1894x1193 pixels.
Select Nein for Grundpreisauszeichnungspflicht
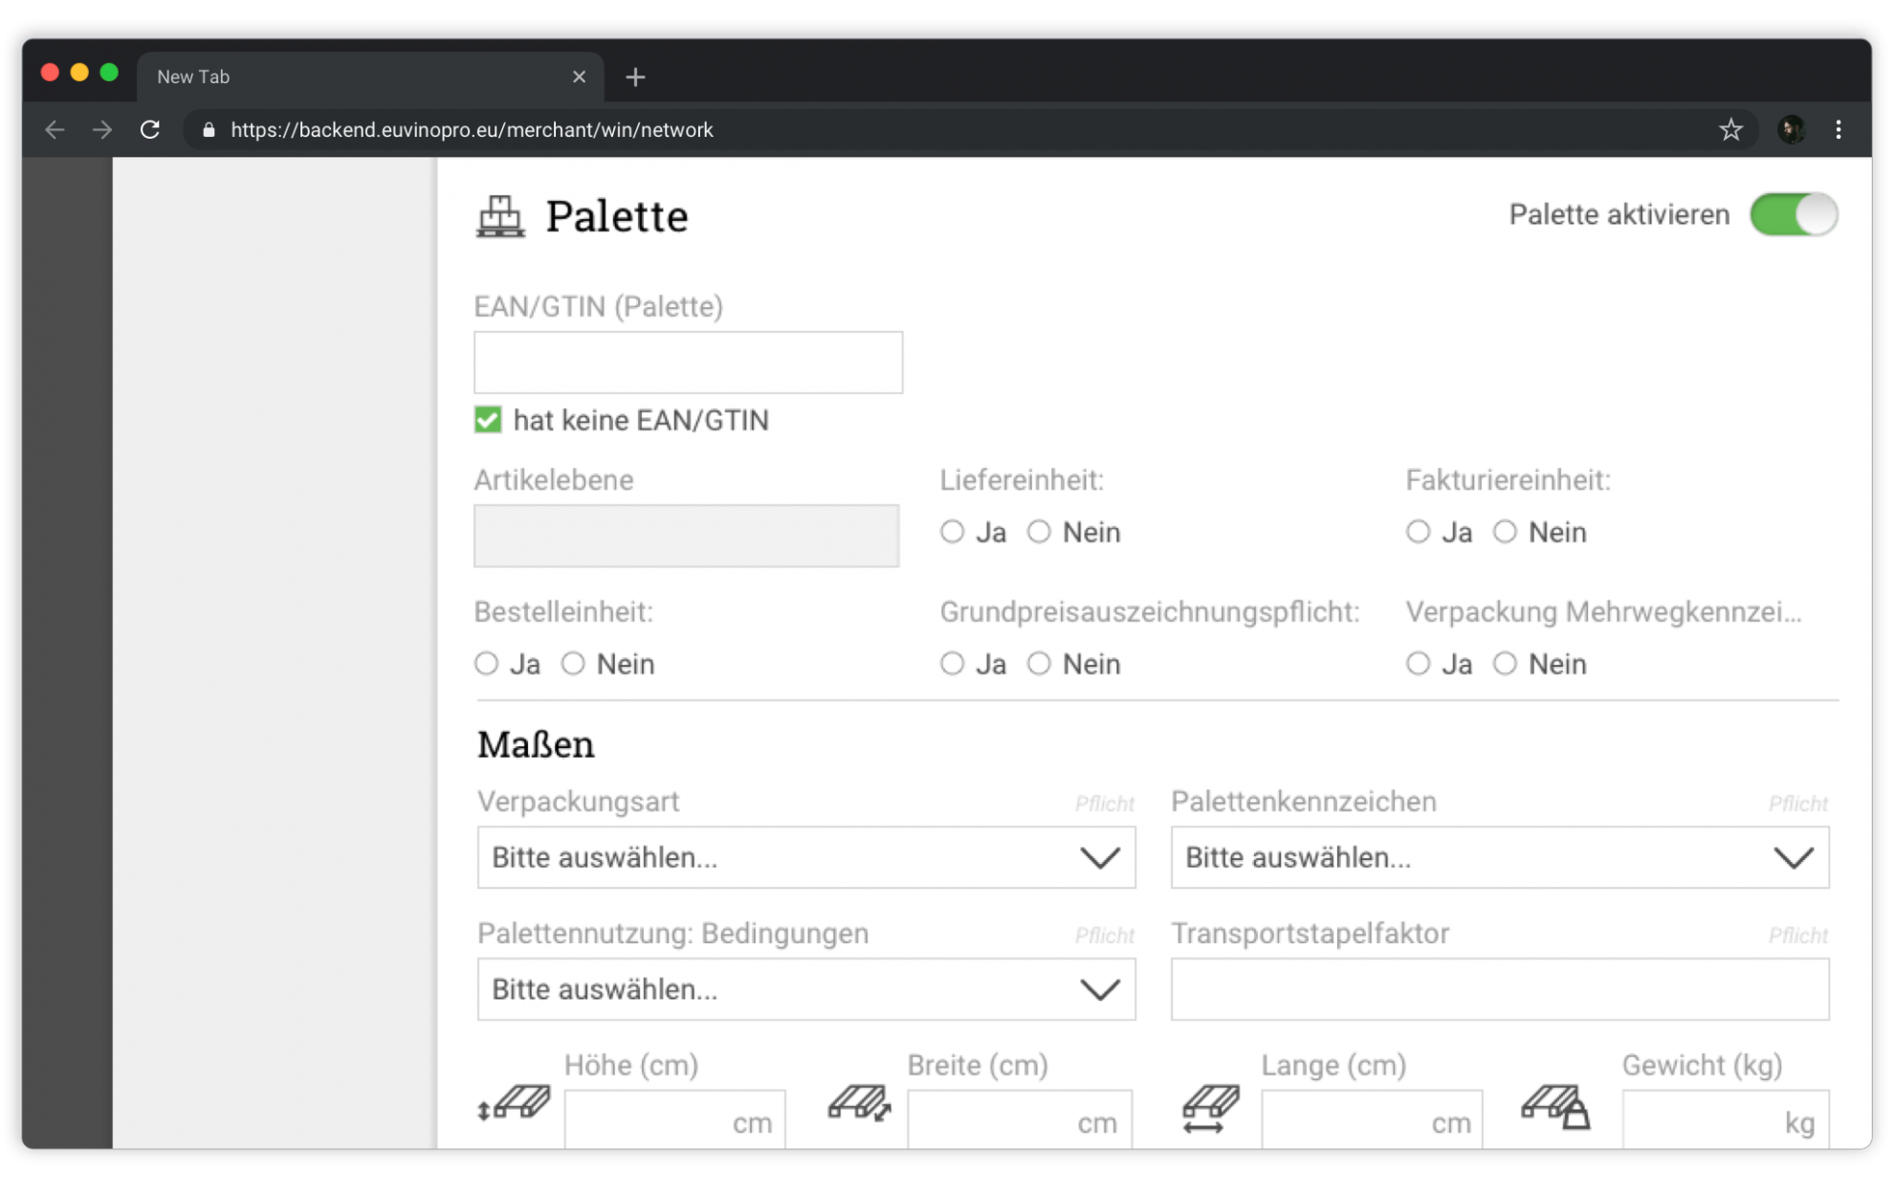click(x=1039, y=663)
